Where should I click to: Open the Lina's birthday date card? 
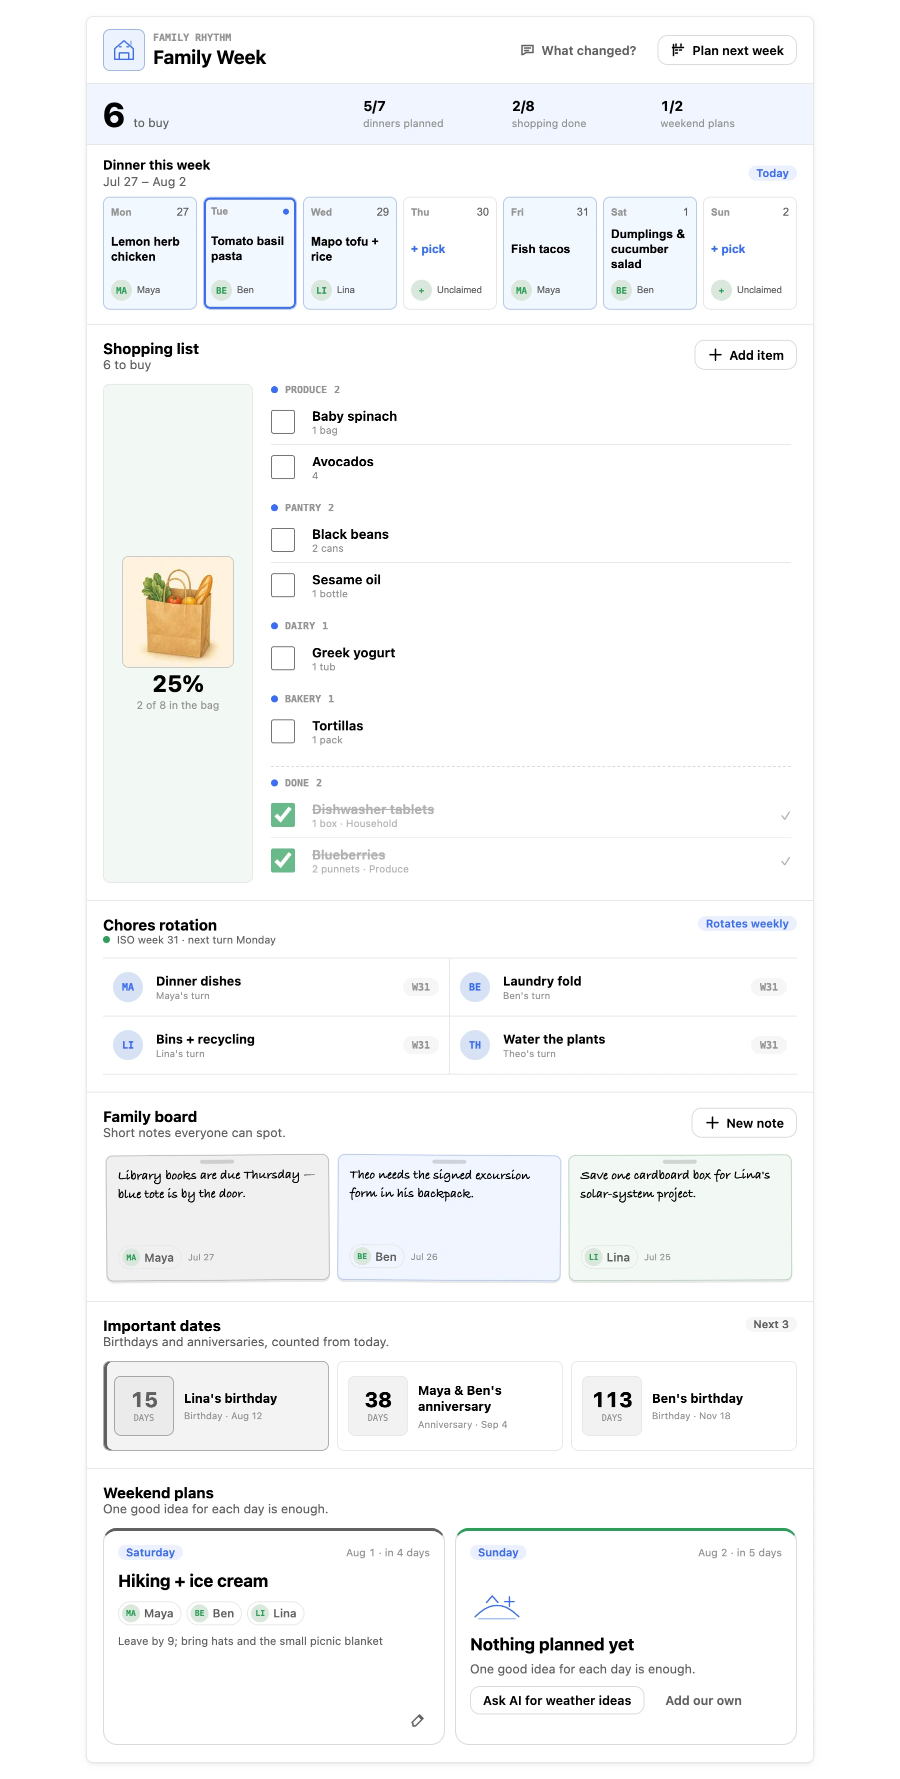coord(216,1406)
